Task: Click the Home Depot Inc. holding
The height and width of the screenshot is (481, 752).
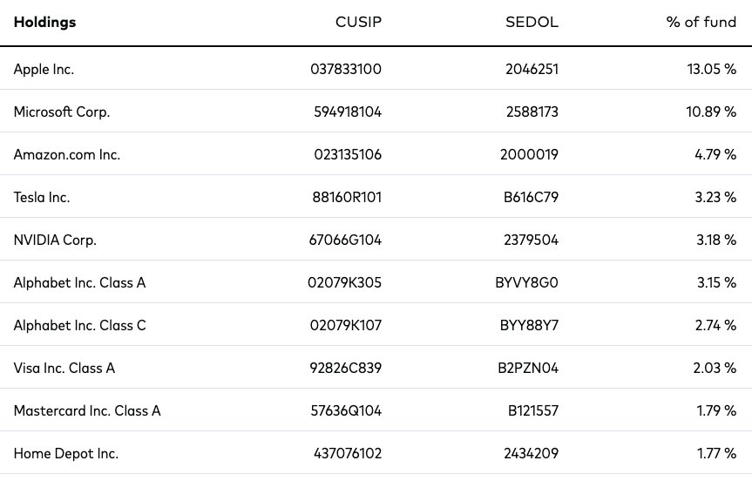Action: (x=65, y=453)
